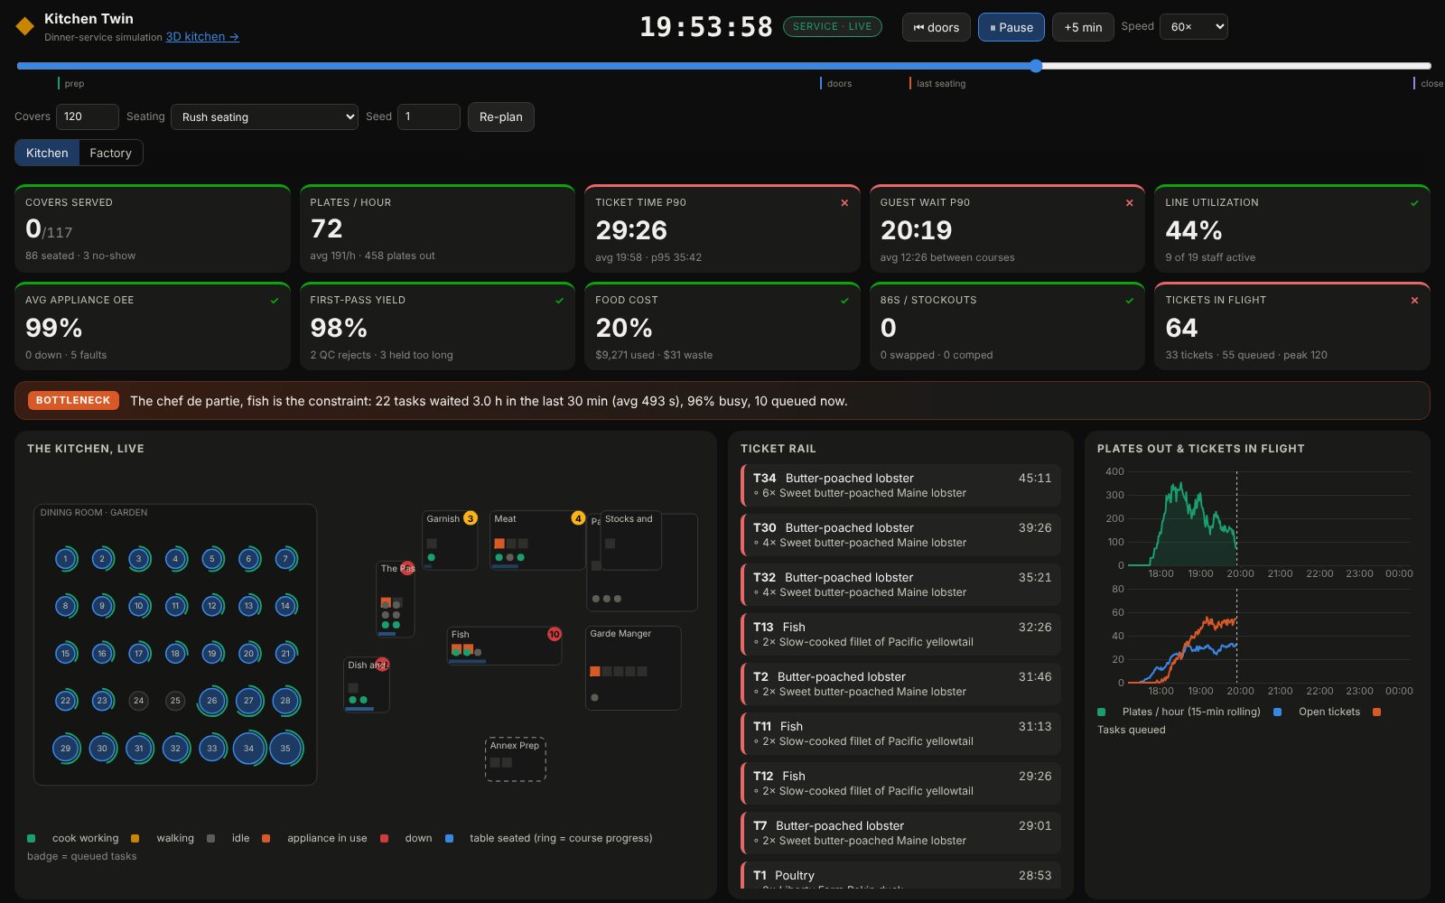
Task: Click the Fish station red badge 10
Action: click(555, 634)
